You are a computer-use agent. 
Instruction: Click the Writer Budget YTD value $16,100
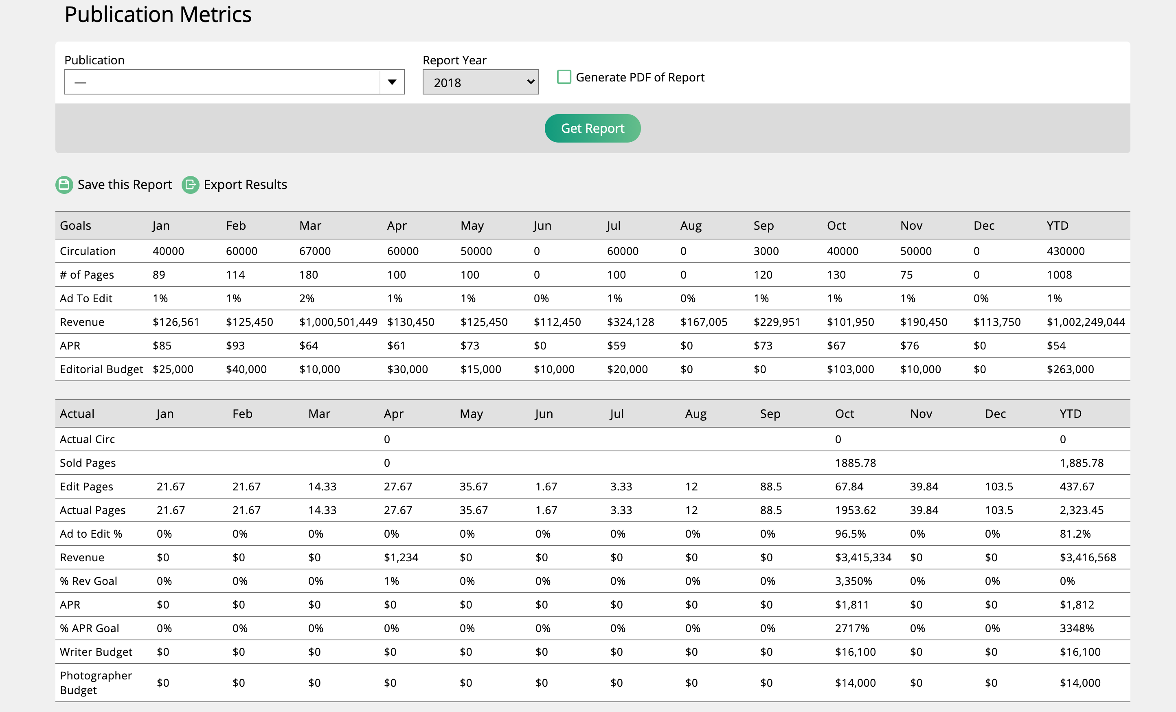[1080, 652]
